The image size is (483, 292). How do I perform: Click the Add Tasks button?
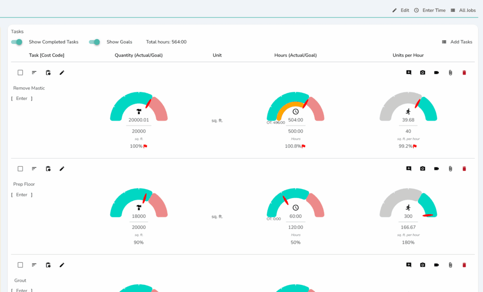click(x=457, y=42)
